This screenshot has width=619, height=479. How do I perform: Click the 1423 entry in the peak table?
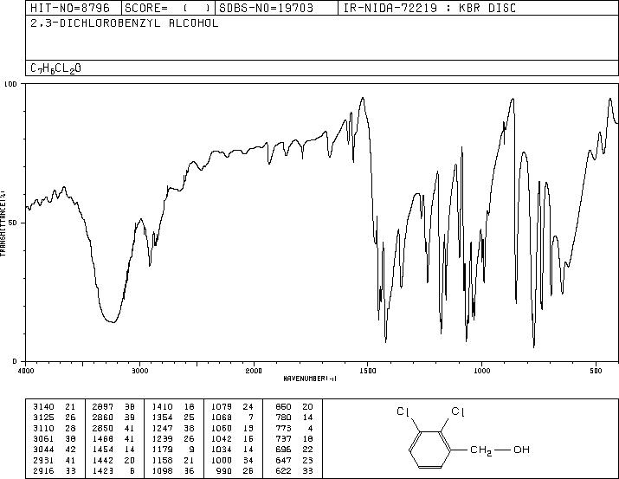point(103,471)
